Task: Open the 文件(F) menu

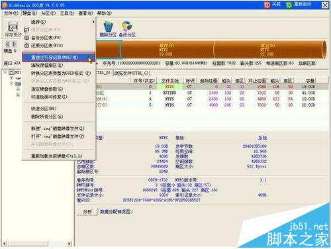Action: point(11,13)
